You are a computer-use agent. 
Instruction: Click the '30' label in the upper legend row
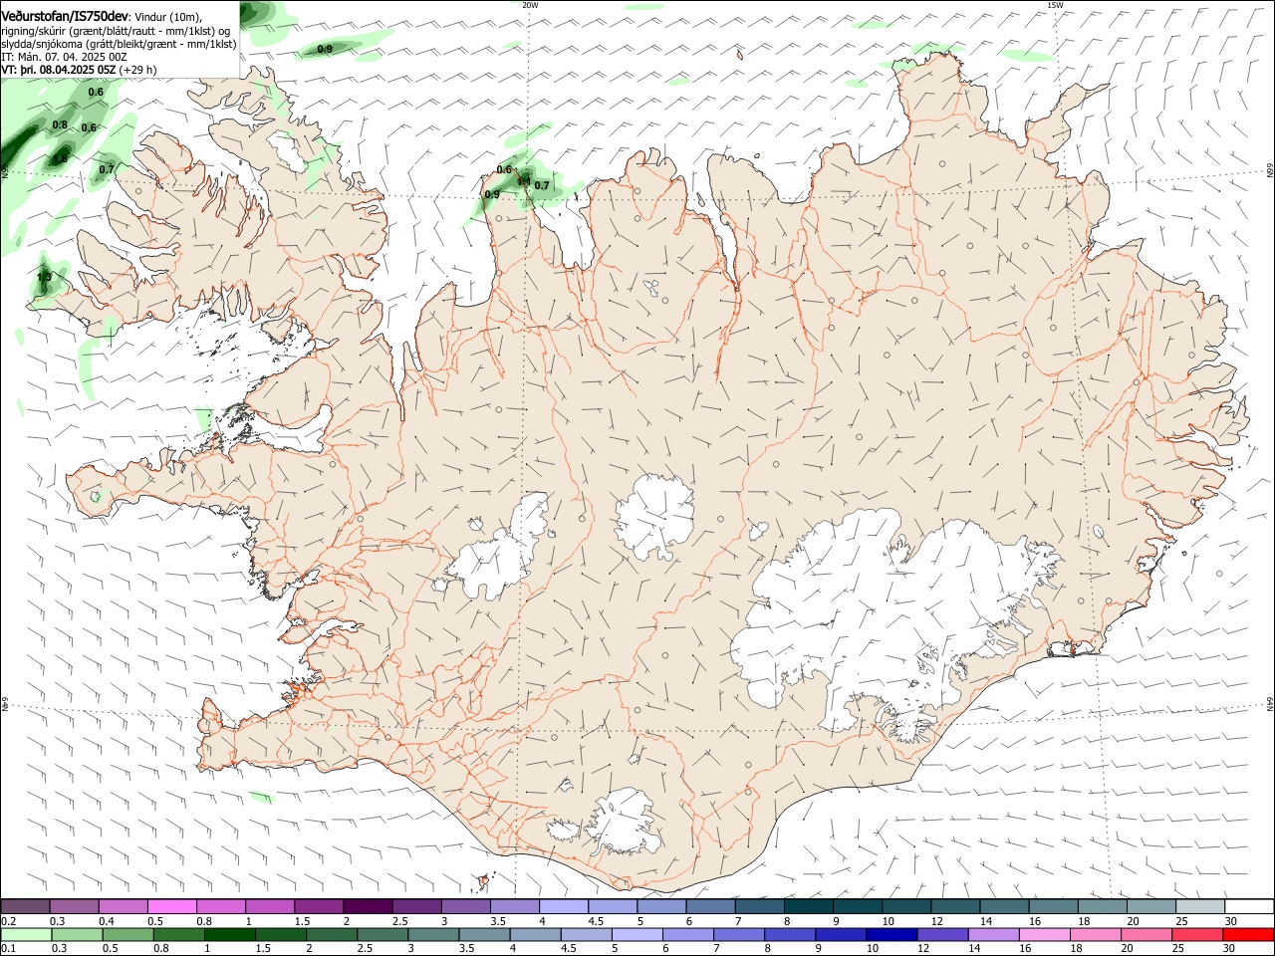1230,921
